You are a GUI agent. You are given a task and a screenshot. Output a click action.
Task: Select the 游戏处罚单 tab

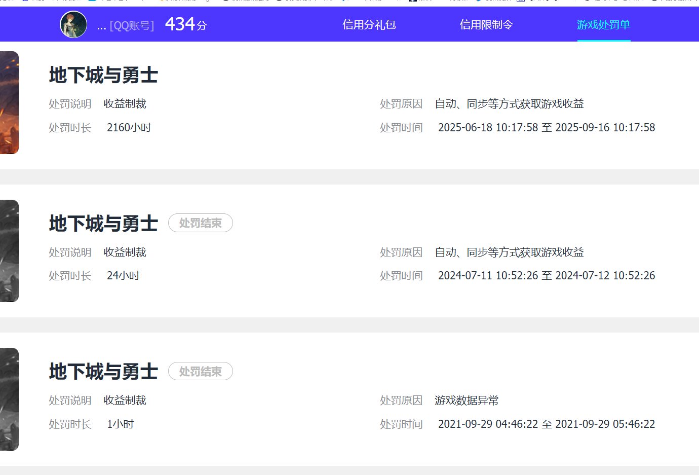[603, 24]
